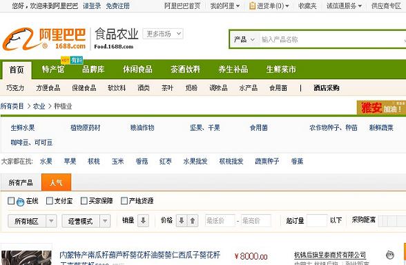Open the 酒店采购 link
The width and height of the screenshot is (406, 265).
pyautogui.click(x=326, y=88)
